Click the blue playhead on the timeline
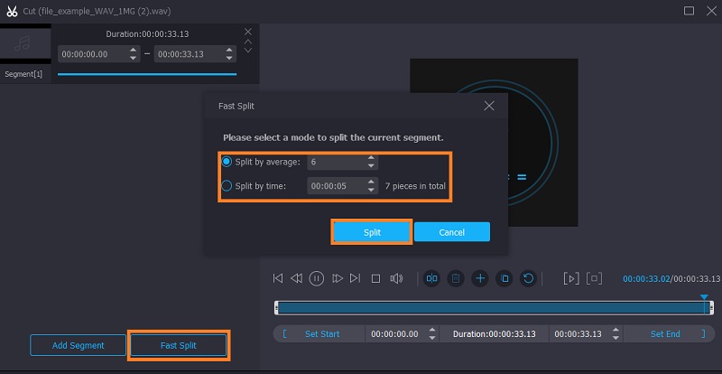The image size is (722, 374). 705,297
